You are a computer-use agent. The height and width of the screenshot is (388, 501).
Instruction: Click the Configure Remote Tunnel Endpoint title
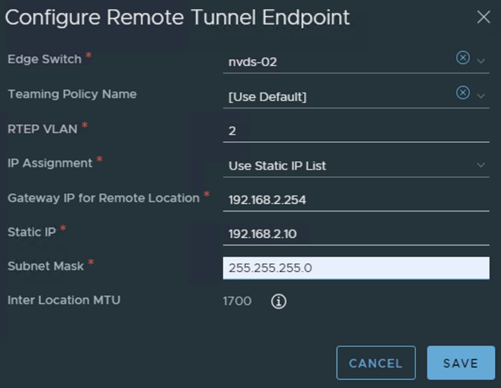point(178,18)
